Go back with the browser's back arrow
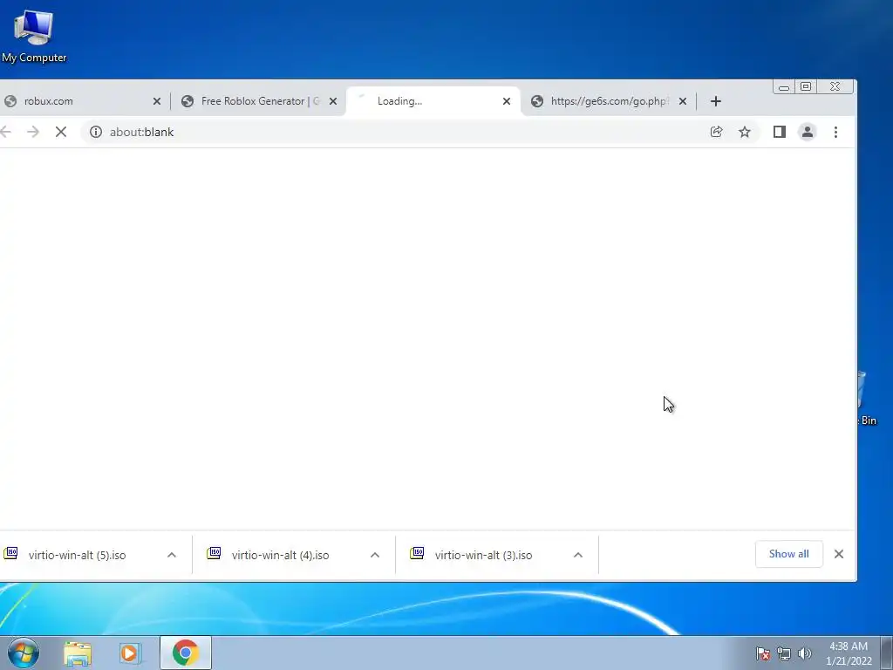This screenshot has width=893, height=670. point(6,133)
